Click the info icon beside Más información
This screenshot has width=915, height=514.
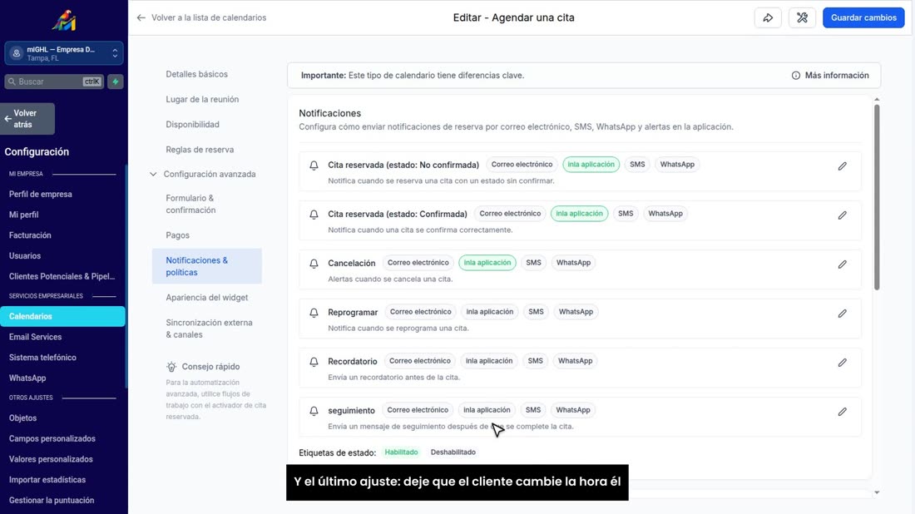pyautogui.click(x=795, y=75)
